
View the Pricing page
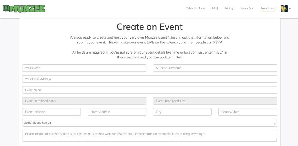[x=229, y=8]
